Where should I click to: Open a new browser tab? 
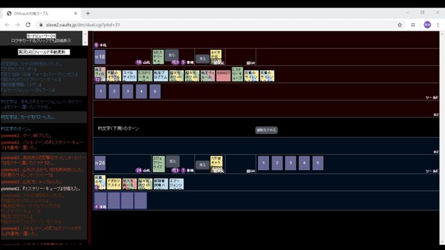(88, 13)
